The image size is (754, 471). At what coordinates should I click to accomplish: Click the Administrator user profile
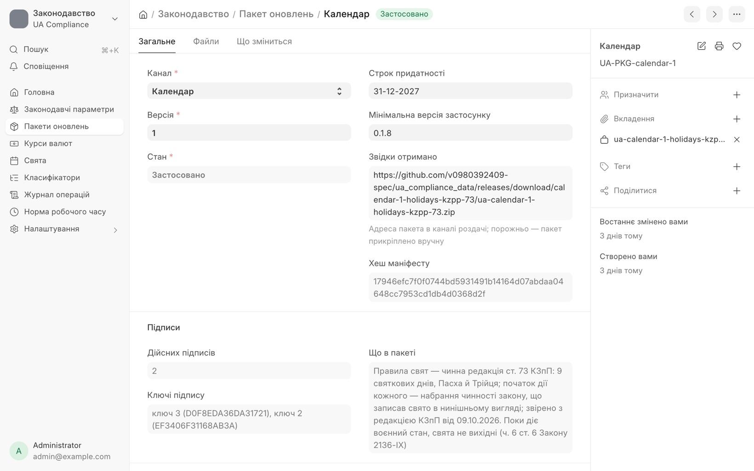(64, 451)
